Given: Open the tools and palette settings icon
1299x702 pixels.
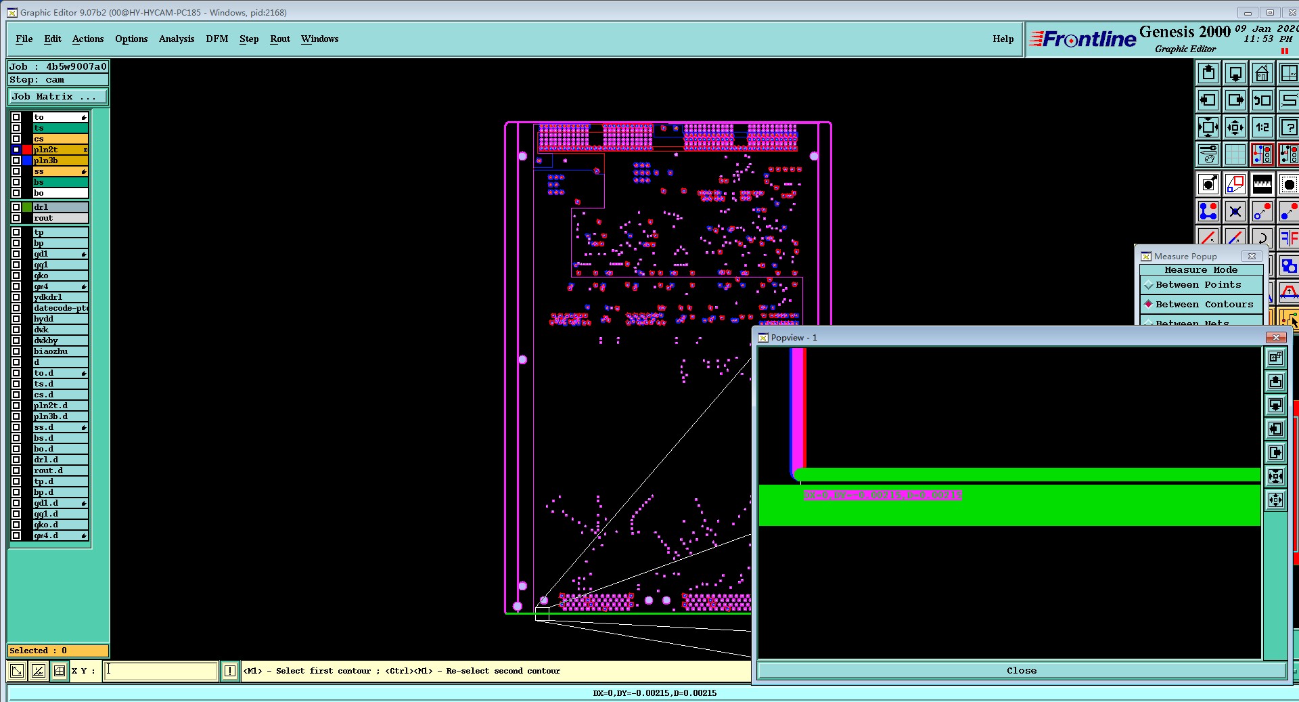Looking at the screenshot, I should click(x=1208, y=154).
